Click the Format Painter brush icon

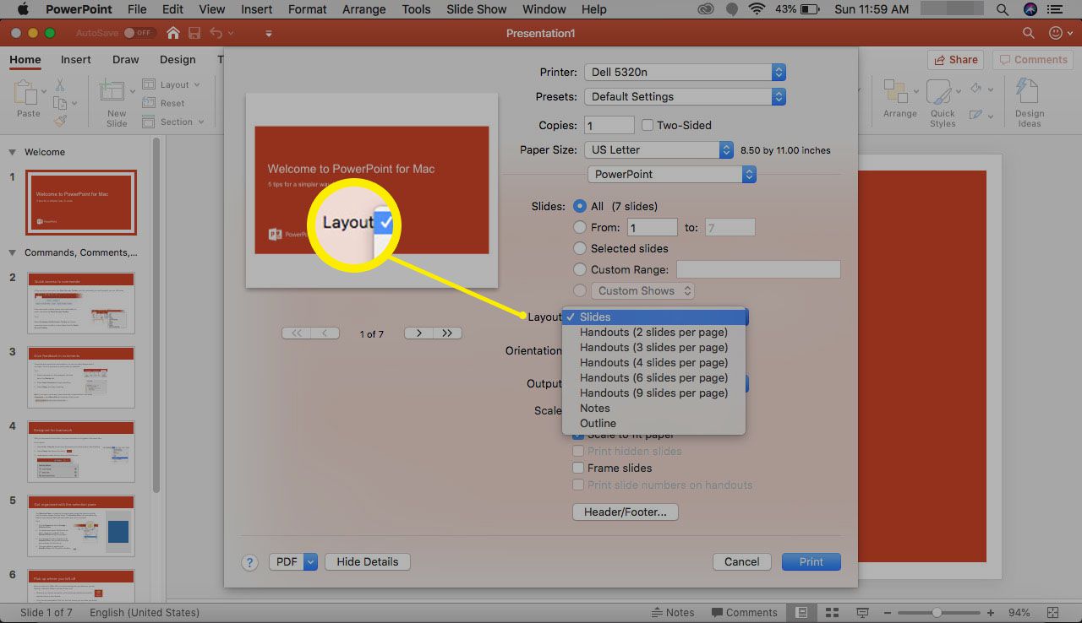point(60,121)
